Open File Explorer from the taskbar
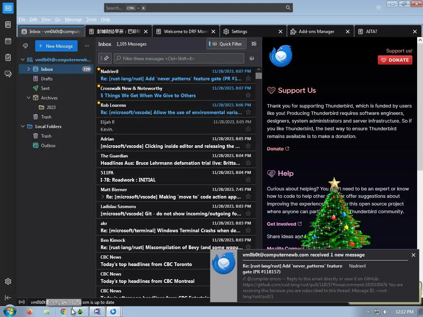Image resolution: width=423 pixels, height=317 pixels. pos(46,311)
